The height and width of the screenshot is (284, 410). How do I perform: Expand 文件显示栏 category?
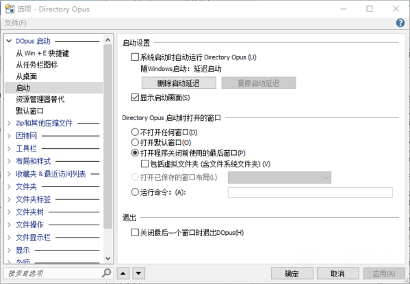pyautogui.click(x=9, y=238)
